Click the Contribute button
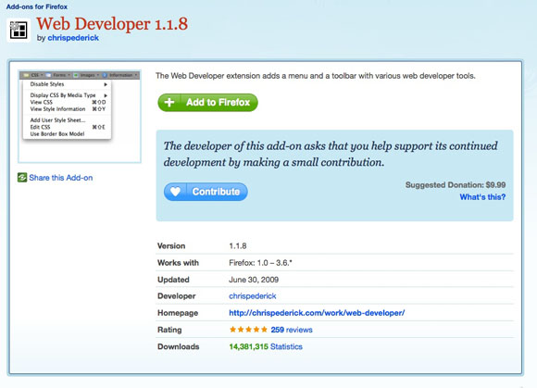 pyautogui.click(x=206, y=192)
